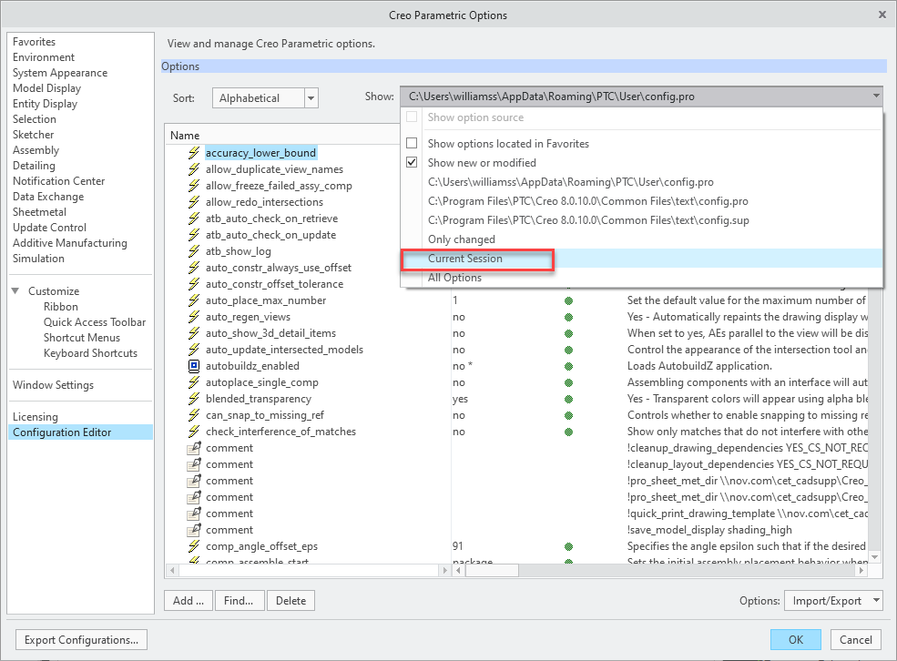Open the Sketcher category
Screen dimensions: 897x661
[33, 135]
